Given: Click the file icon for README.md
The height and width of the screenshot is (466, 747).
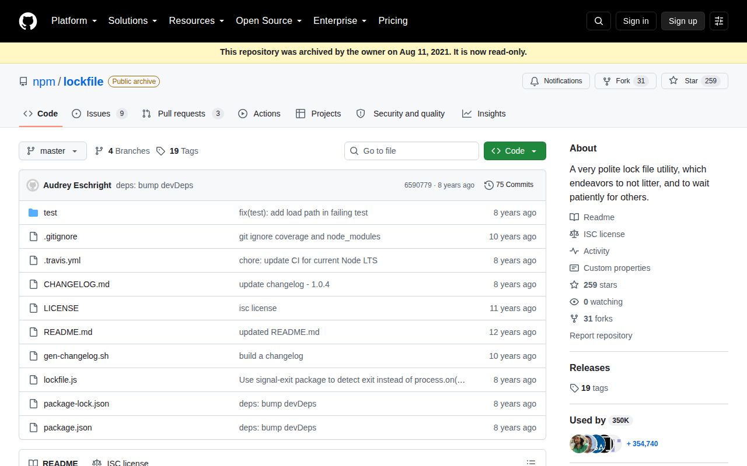Looking at the screenshot, I should point(33,332).
